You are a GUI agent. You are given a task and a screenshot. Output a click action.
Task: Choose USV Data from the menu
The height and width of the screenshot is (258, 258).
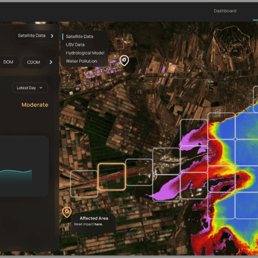75,45
